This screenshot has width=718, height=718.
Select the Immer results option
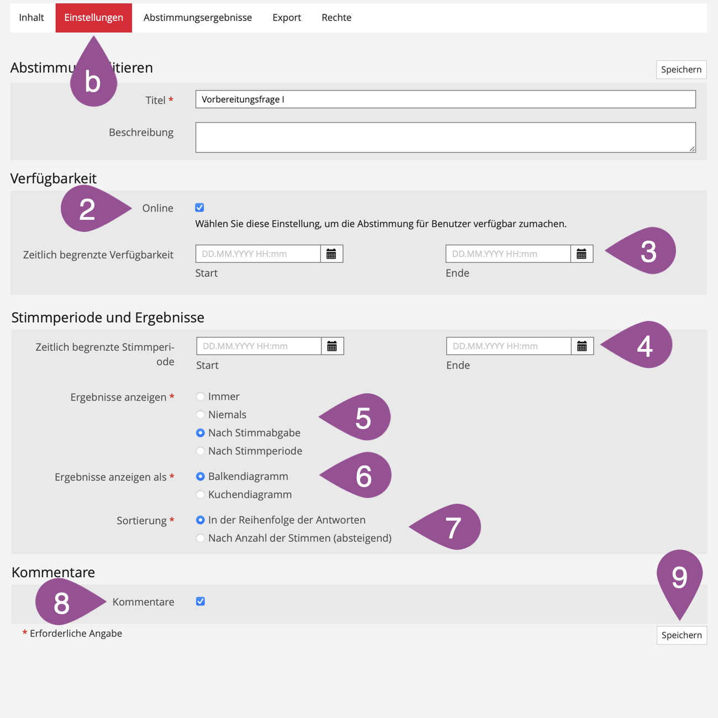[200, 397]
